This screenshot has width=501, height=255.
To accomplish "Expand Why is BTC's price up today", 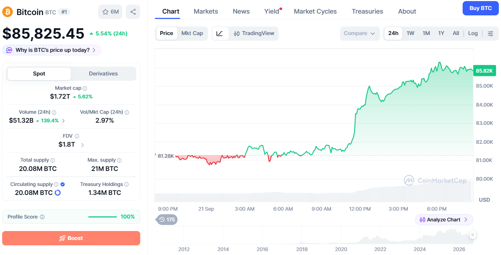I will (x=52, y=50).
